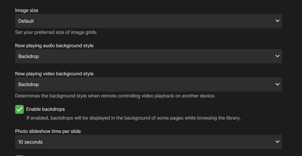302x156 pixels.
Task: Click the chevron on the Image size field
Action: pos(277,21)
